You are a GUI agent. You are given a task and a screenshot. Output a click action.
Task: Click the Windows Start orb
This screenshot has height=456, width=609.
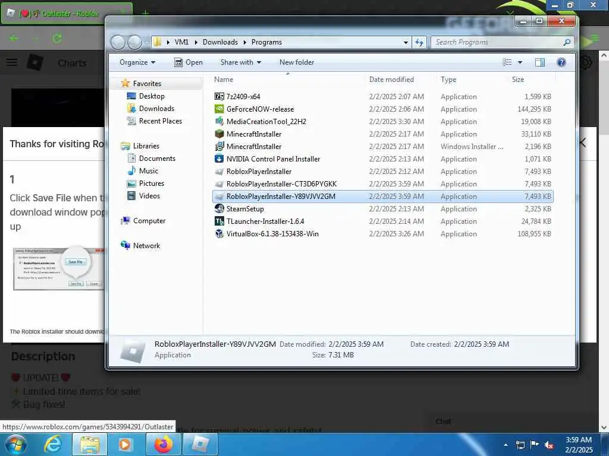point(16,444)
